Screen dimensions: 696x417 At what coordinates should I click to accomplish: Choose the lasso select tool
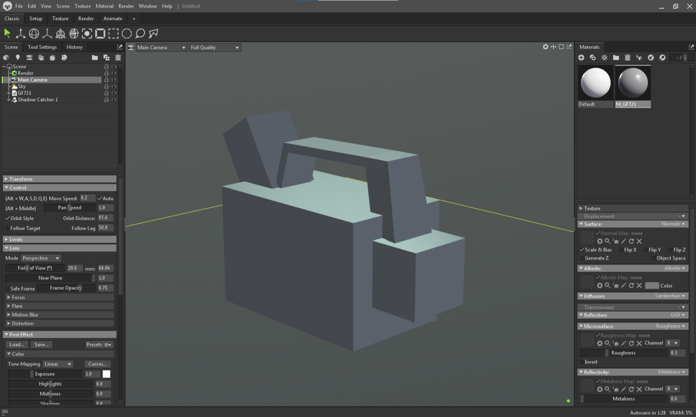pyautogui.click(x=140, y=33)
